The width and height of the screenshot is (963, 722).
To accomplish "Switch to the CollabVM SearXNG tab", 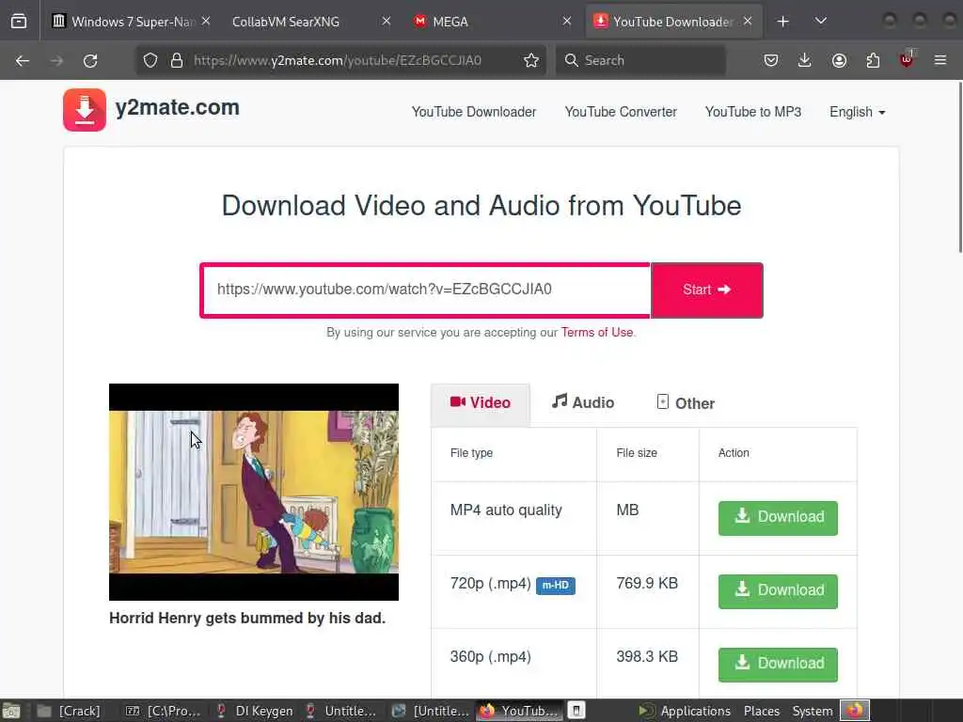I will pyautogui.click(x=309, y=22).
